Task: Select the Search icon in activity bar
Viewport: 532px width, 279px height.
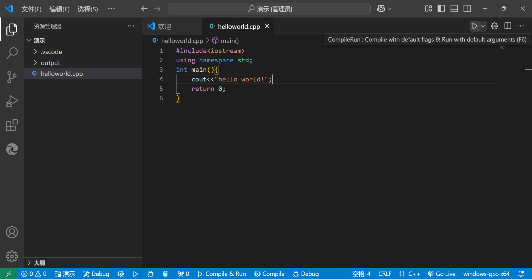Action: click(12, 53)
